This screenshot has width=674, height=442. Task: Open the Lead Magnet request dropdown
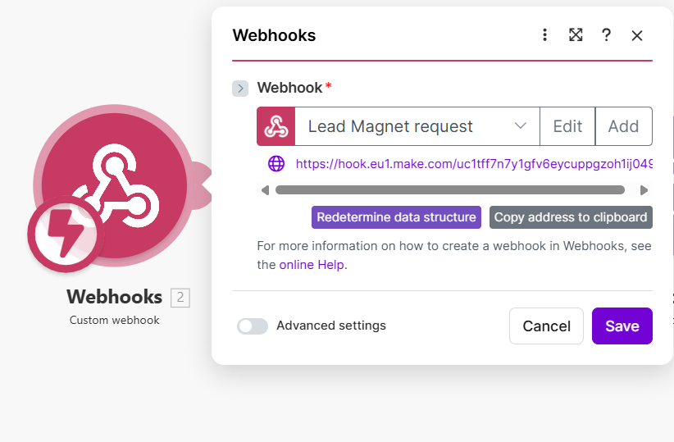[x=417, y=126]
